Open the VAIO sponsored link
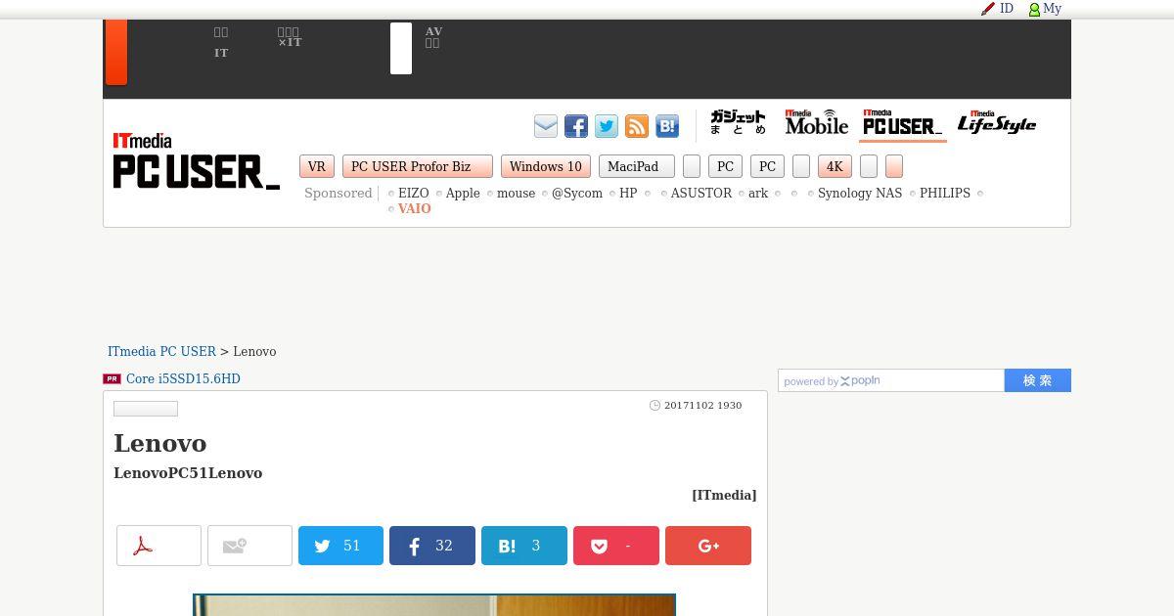1174x616 pixels. 415,209
